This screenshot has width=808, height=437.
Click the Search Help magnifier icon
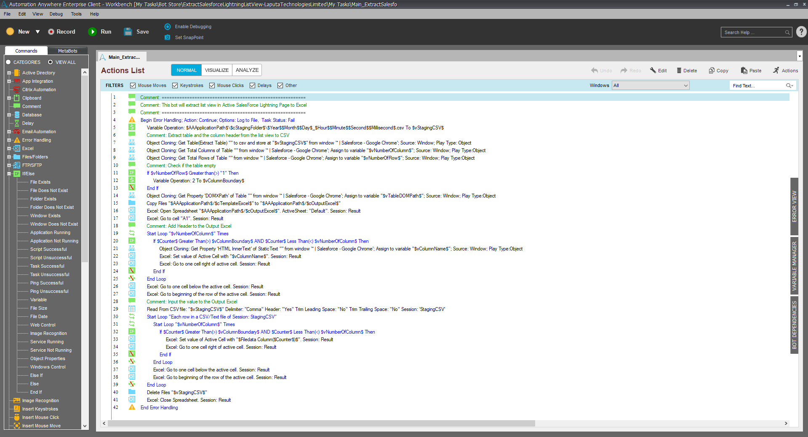[x=787, y=32]
